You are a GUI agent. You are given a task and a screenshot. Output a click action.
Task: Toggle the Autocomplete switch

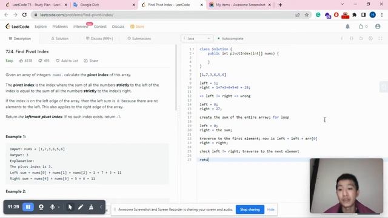[x=230, y=39]
